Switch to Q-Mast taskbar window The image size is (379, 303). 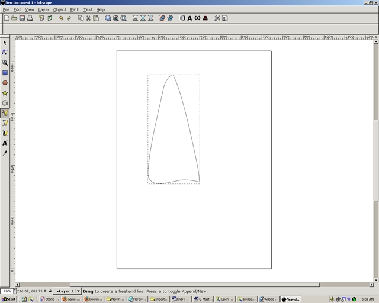[x=203, y=299]
